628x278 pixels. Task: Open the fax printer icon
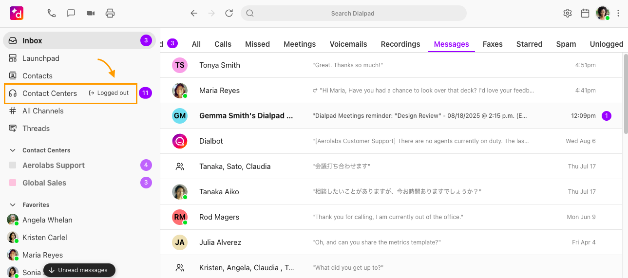[x=110, y=13]
